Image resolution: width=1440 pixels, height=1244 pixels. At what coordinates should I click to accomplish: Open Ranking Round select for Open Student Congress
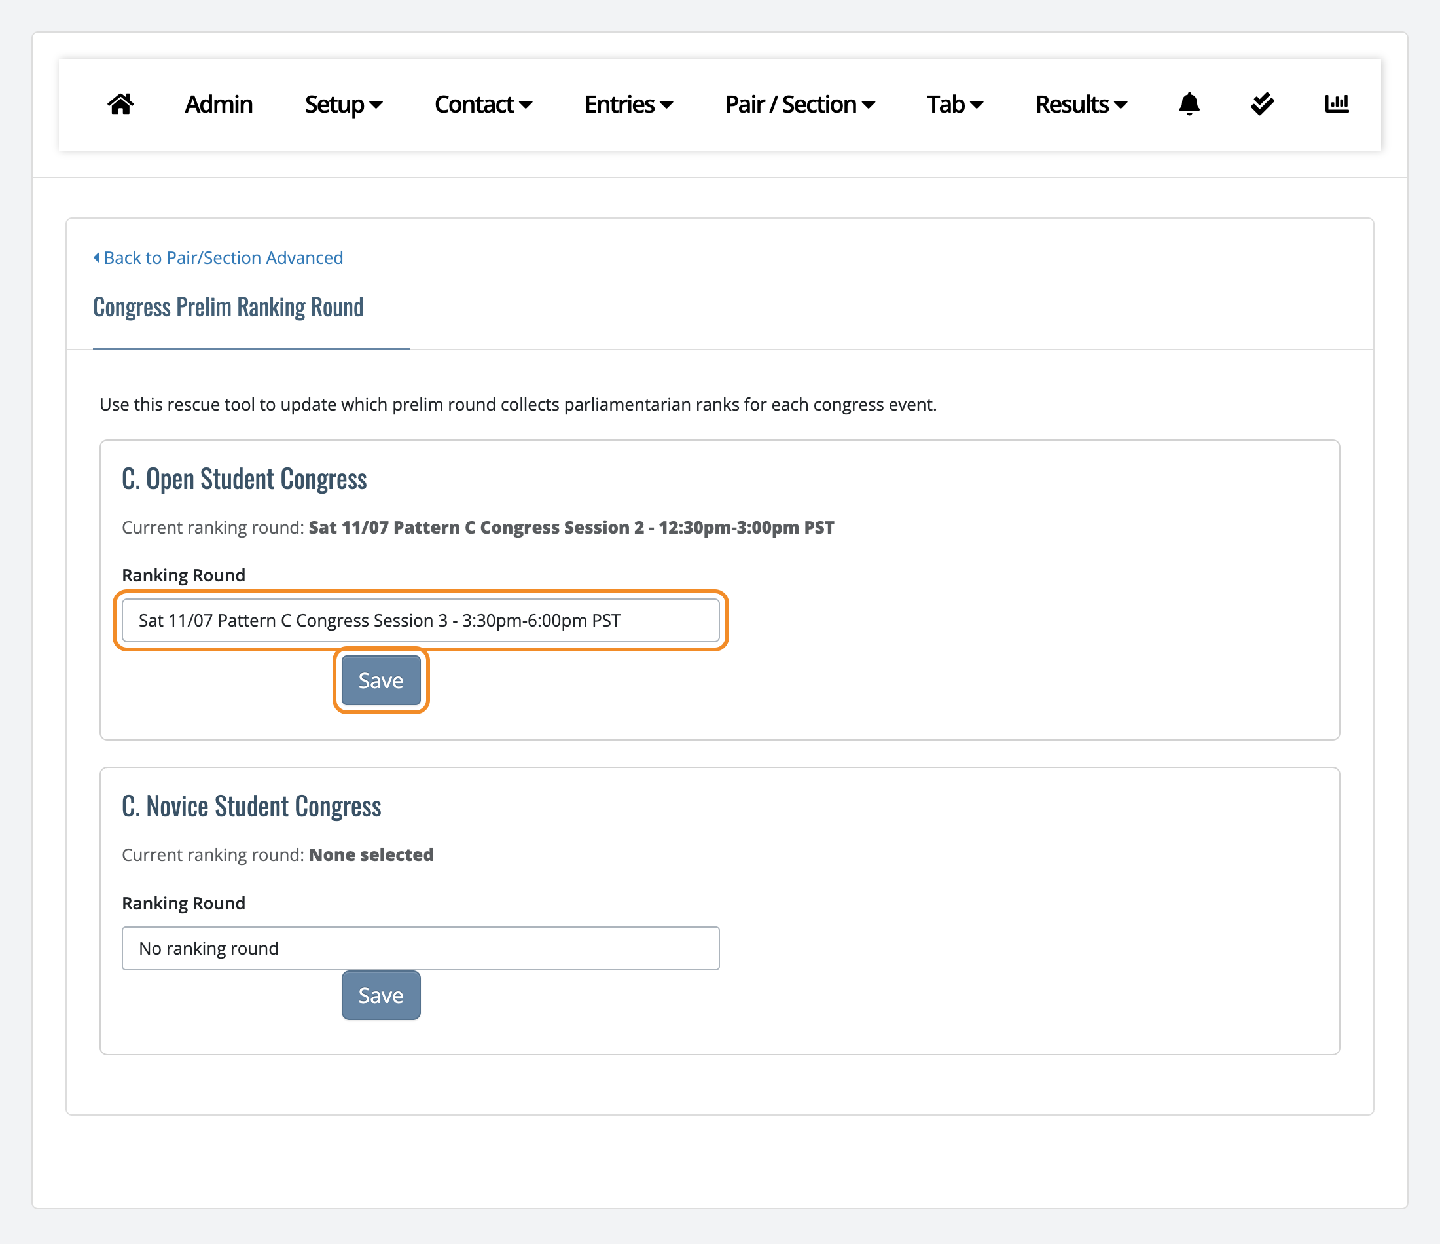point(420,620)
